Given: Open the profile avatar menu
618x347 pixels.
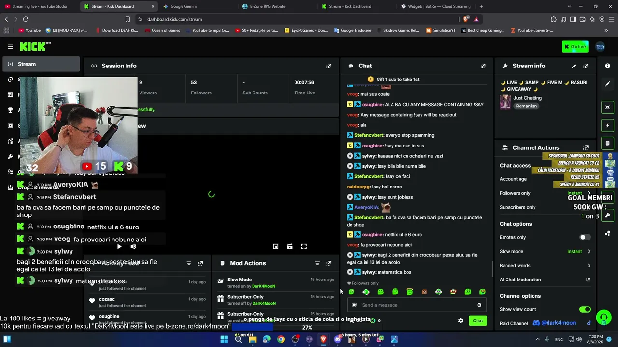Looking at the screenshot, I should point(600,46).
